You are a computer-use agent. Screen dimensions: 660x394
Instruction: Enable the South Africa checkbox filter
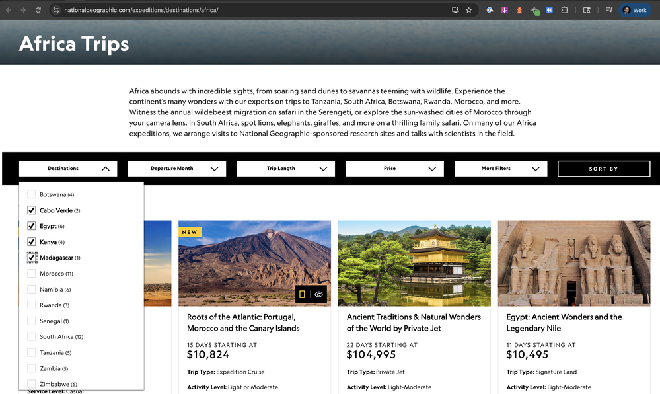(x=31, y=336)
